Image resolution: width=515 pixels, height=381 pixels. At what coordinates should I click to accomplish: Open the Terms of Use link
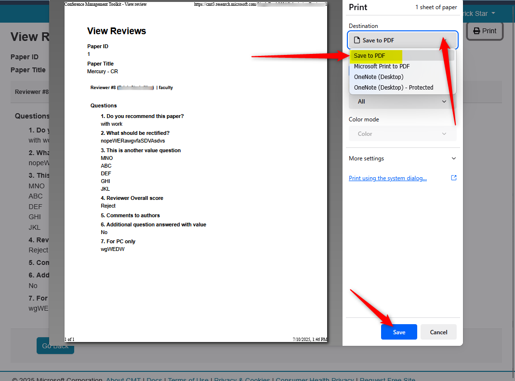188,379
